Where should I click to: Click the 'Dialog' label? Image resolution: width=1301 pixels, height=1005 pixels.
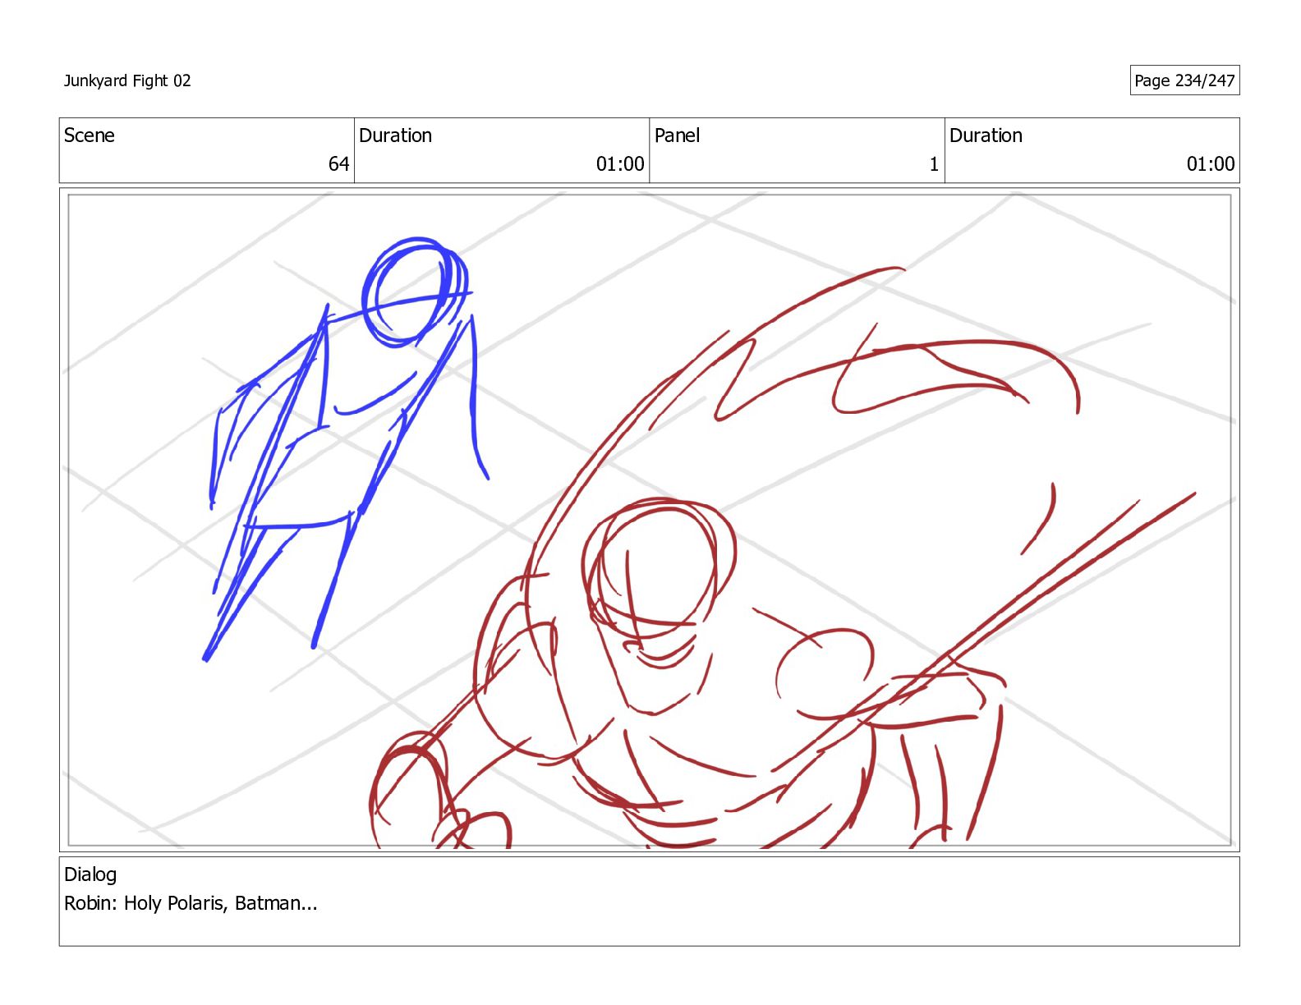coord(90,874)
